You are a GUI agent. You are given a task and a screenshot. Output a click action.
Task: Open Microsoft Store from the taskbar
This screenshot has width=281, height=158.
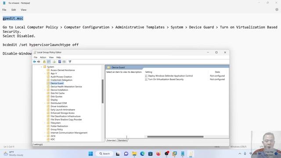(x=150, y=154)
